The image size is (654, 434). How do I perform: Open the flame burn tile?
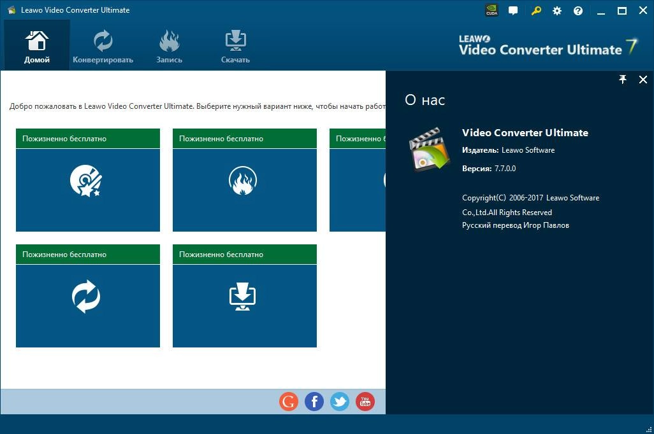(x=244, y=190)
